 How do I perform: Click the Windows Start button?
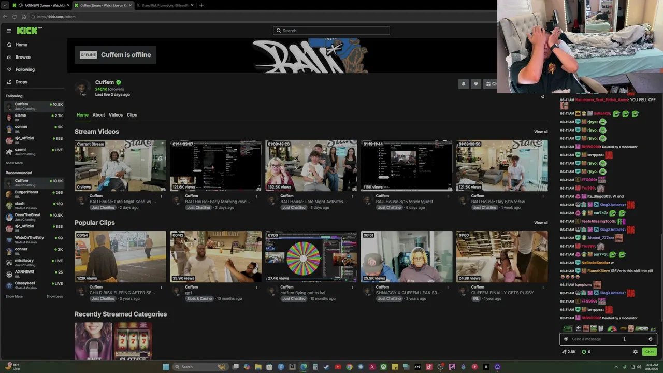click(x=166, y=367)
